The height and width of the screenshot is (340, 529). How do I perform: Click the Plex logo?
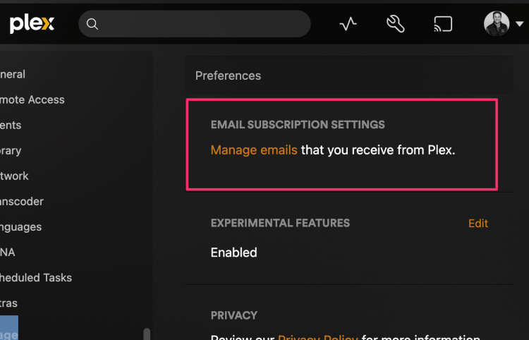(32, 24)
